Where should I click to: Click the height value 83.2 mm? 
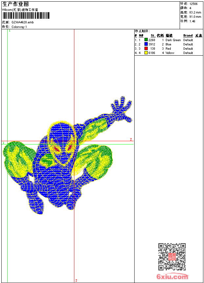tap(195, 13)
